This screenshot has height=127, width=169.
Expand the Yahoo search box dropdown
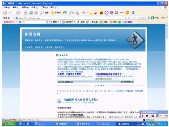point(47,22)
